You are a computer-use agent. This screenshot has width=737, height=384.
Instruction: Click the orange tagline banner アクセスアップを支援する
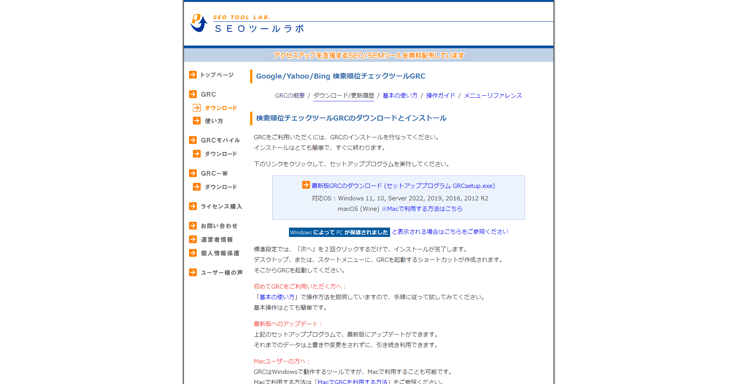tap(369, 55)
